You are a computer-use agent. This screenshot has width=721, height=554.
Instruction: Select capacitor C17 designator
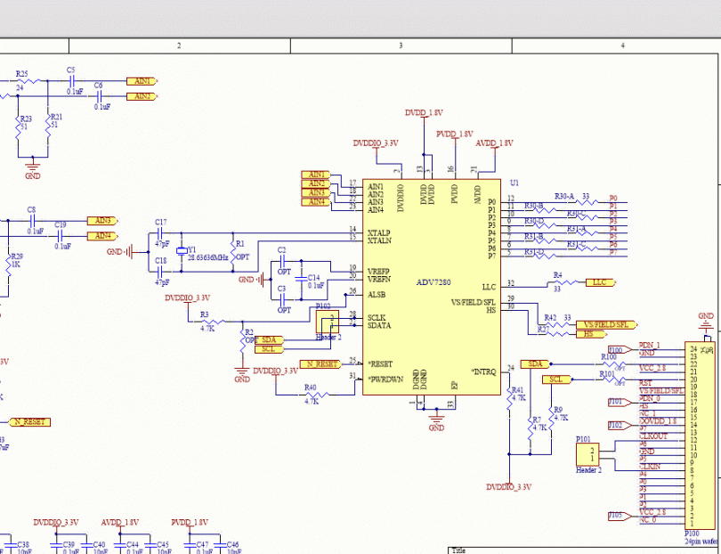(x=161, y=222)
